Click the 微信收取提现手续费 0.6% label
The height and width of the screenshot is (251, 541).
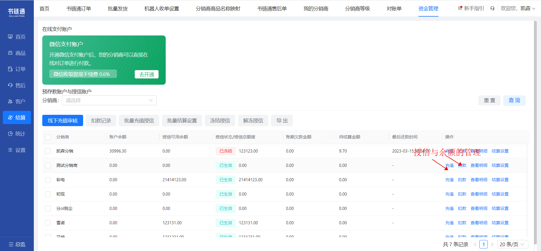tap(83, 74)
